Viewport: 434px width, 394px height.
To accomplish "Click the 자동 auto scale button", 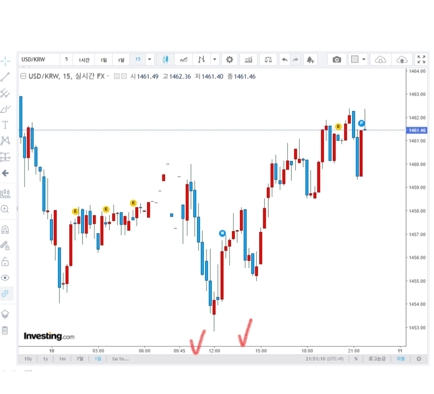I will [401, 359].
